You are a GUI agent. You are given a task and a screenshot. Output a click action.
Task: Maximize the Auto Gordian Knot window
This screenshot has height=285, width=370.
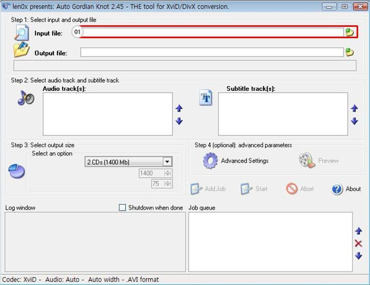344,7
